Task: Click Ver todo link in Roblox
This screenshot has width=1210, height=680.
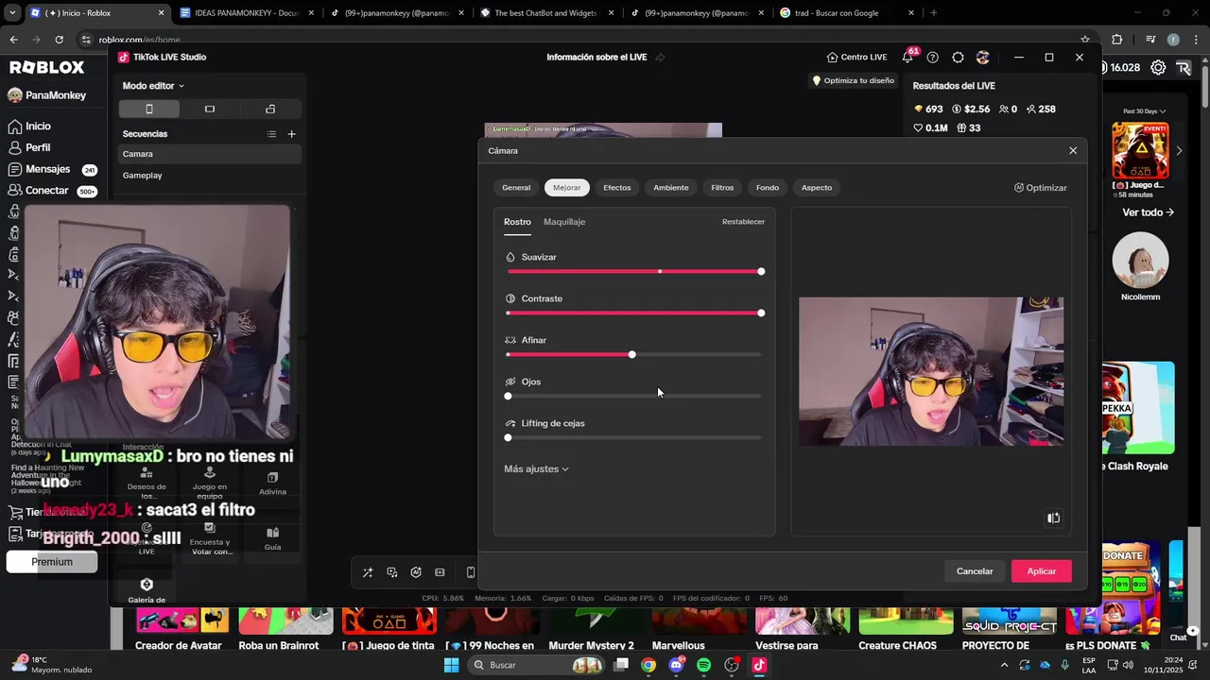Action: pos(1149,212)
